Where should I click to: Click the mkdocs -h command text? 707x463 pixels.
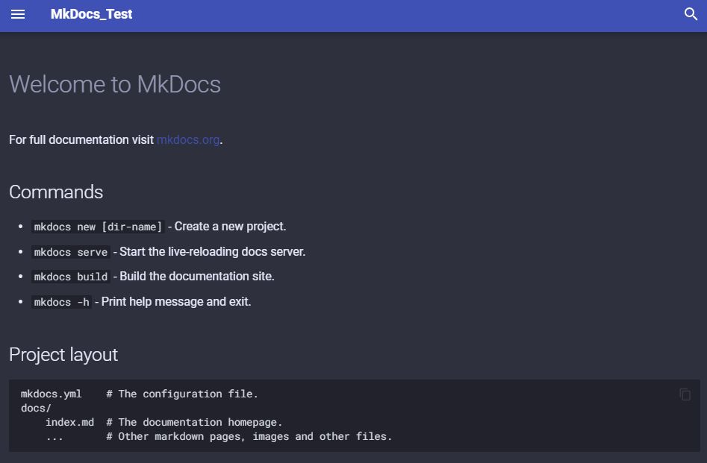click(x=60, y=302)
